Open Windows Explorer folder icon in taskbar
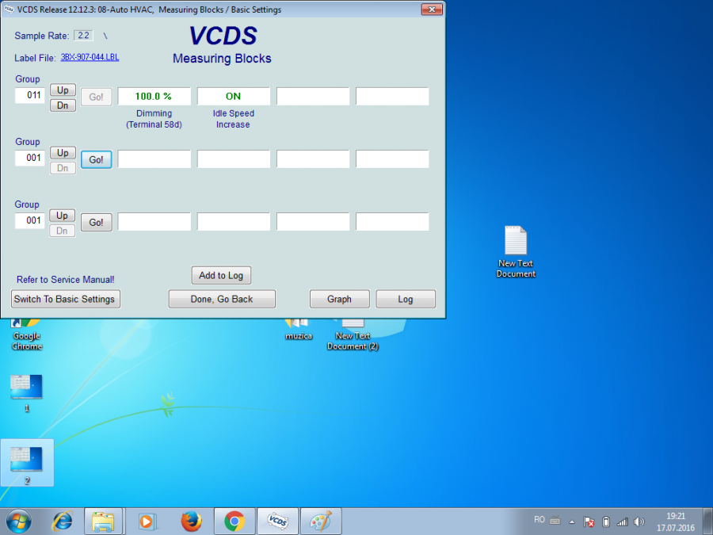Viewport: 713px width, 535px height. [103, 521]
